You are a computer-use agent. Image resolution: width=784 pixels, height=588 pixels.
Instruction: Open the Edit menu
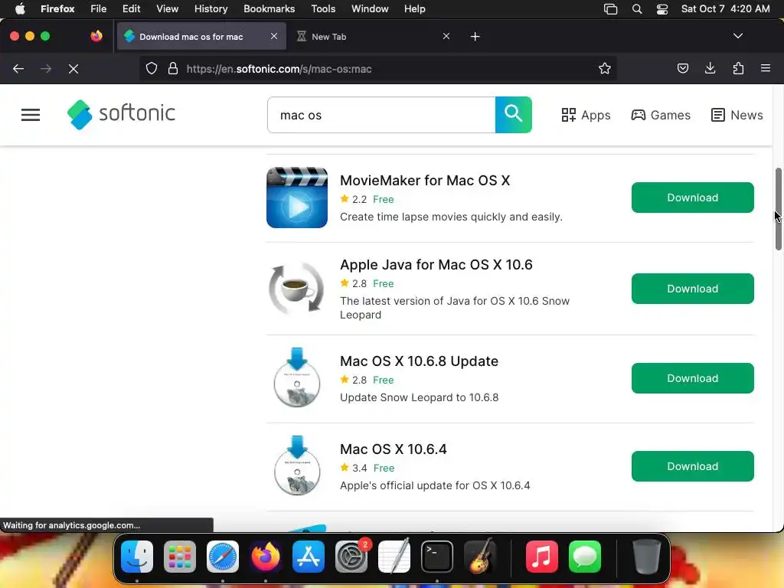pos(131,9)
